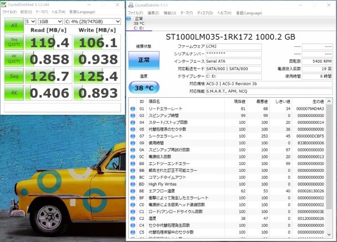Click the drive title ST1000LM035-1RK172 1000.2 GB
The image size is (337, 242).
230,37
